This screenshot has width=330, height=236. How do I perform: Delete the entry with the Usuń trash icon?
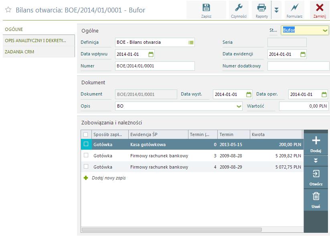(x=316, y=196)
